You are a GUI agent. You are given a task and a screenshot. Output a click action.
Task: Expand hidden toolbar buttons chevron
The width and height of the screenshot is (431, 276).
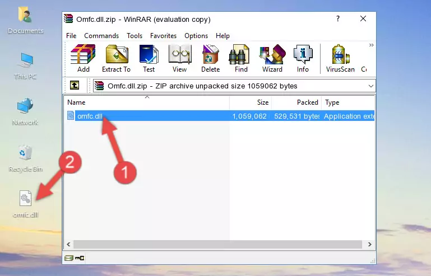point(372,45)
